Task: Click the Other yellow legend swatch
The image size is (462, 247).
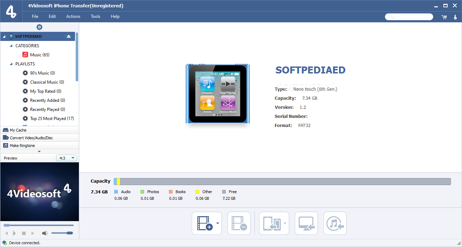Action: click(x=197, y=192)
